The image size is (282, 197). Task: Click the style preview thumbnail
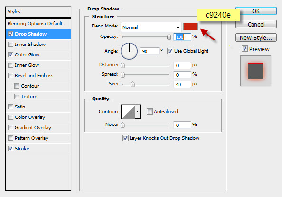tap(255, 71)
